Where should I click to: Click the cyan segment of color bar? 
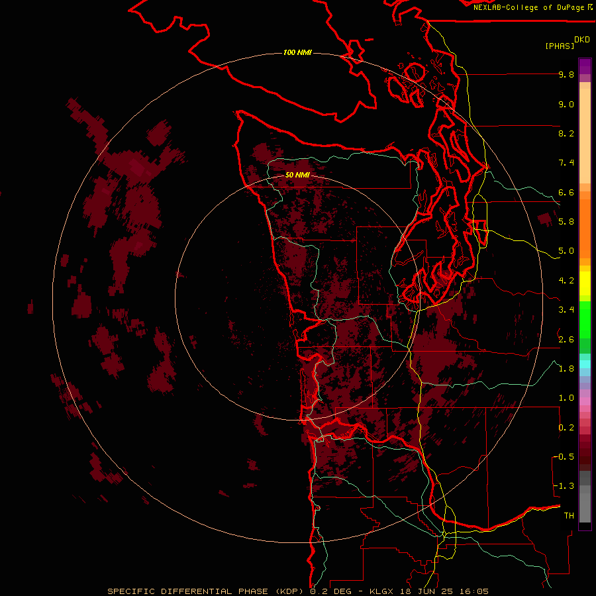(x=585, y=364)
